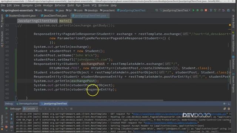Click the green Run button in toolbar

pyautogui.click(x=193, y=10)
